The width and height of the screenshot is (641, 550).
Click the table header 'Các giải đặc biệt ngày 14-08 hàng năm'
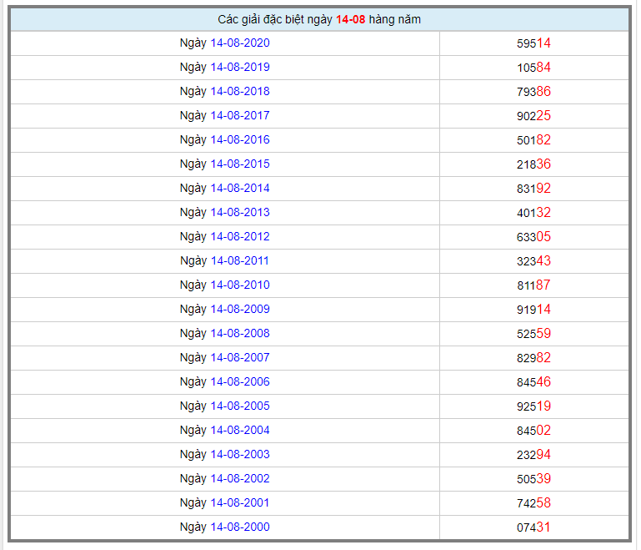tap(319, 20)
